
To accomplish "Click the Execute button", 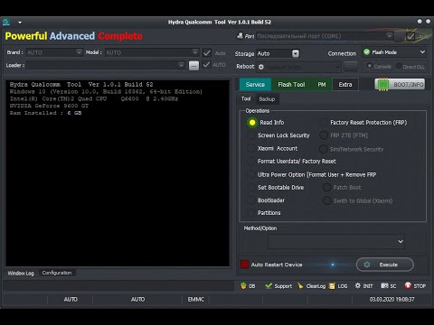I will click(x=385, y=265).
